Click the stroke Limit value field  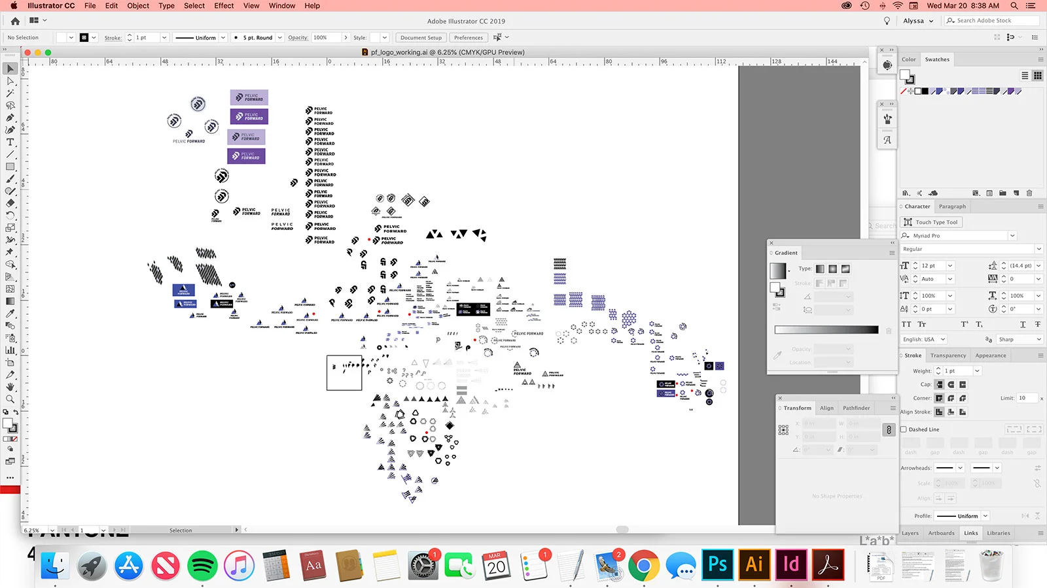point(1028,398)
